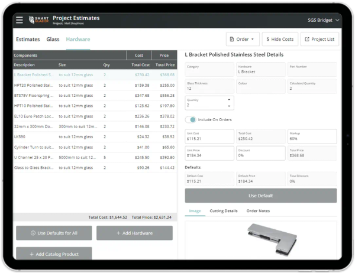Click the Total Cost column header
This screenshot has width=355, height=273.
click(140, 65)
